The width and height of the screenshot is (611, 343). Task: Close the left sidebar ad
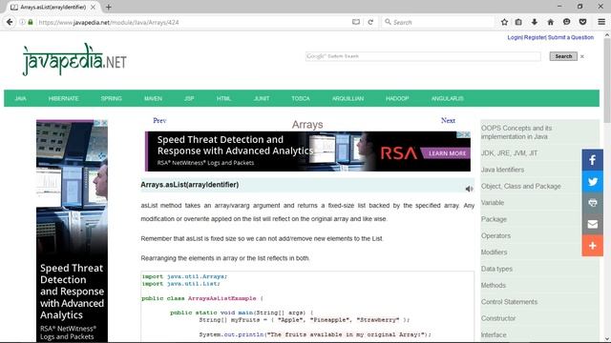click(104, 123)
